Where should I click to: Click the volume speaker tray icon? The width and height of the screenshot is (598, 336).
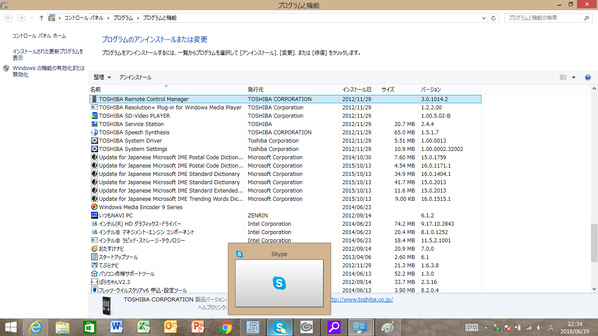point(539,328)
